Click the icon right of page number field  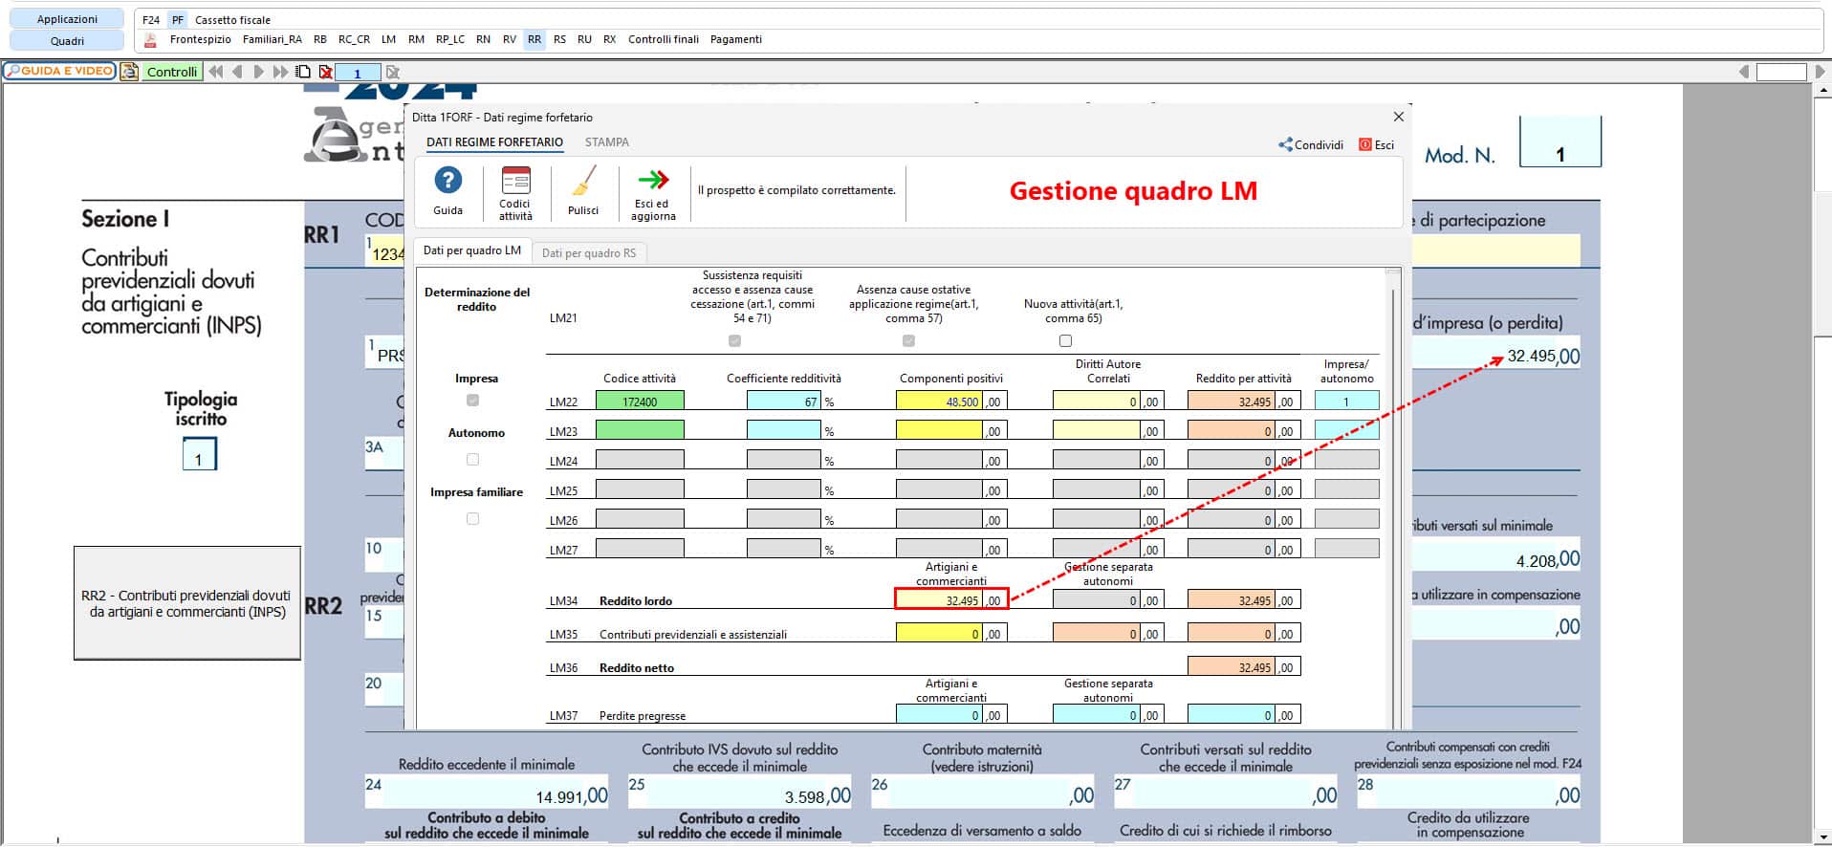pyautogui.click(x=392, y=72)
